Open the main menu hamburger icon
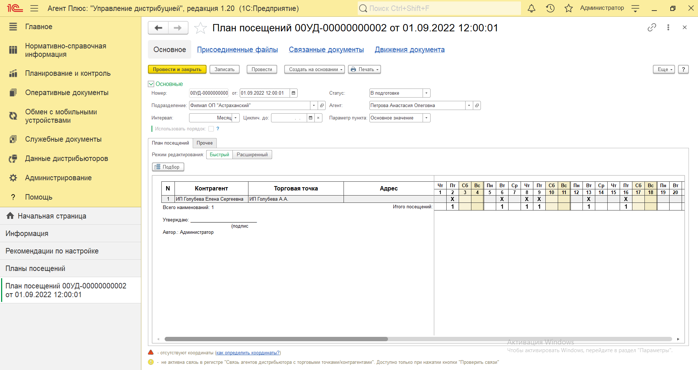Screen dimensions: 698x370 pyautogui.click(x=34, y=8)
